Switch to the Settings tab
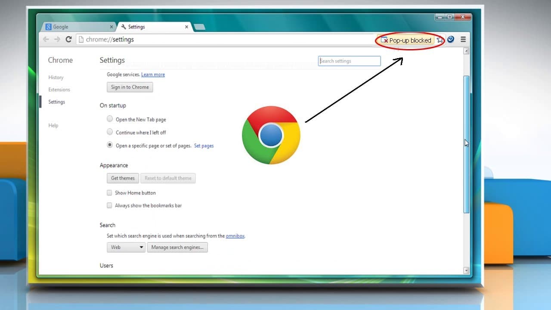Image resolution: width=551 pixels, height=310 pixels. point(155,27)
